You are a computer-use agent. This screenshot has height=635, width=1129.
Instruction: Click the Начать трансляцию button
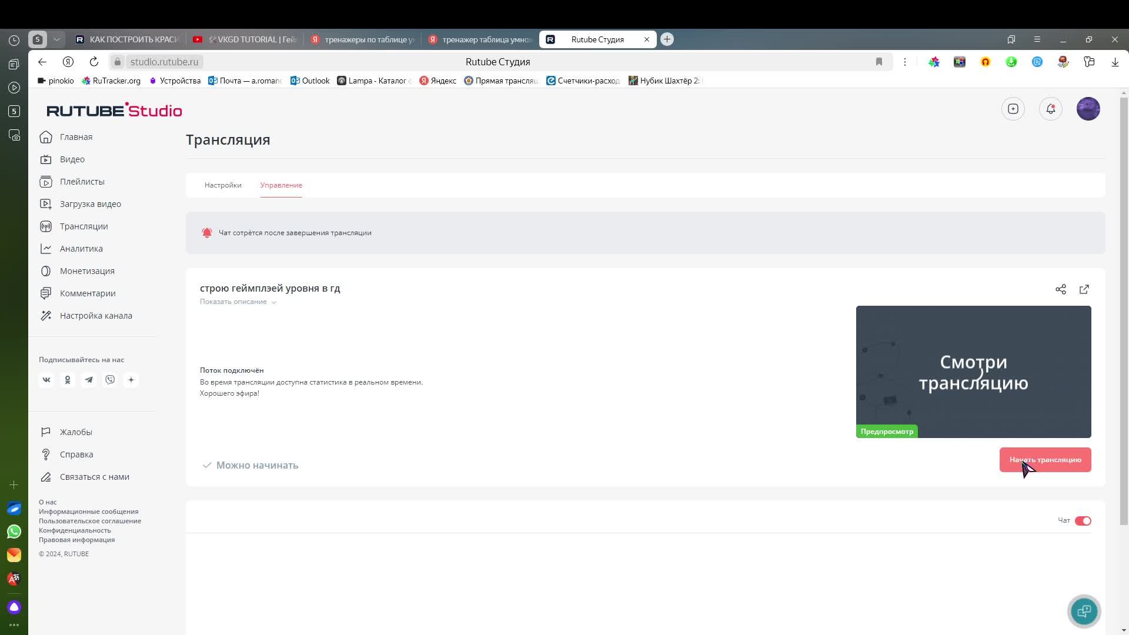pos(1046,460)
